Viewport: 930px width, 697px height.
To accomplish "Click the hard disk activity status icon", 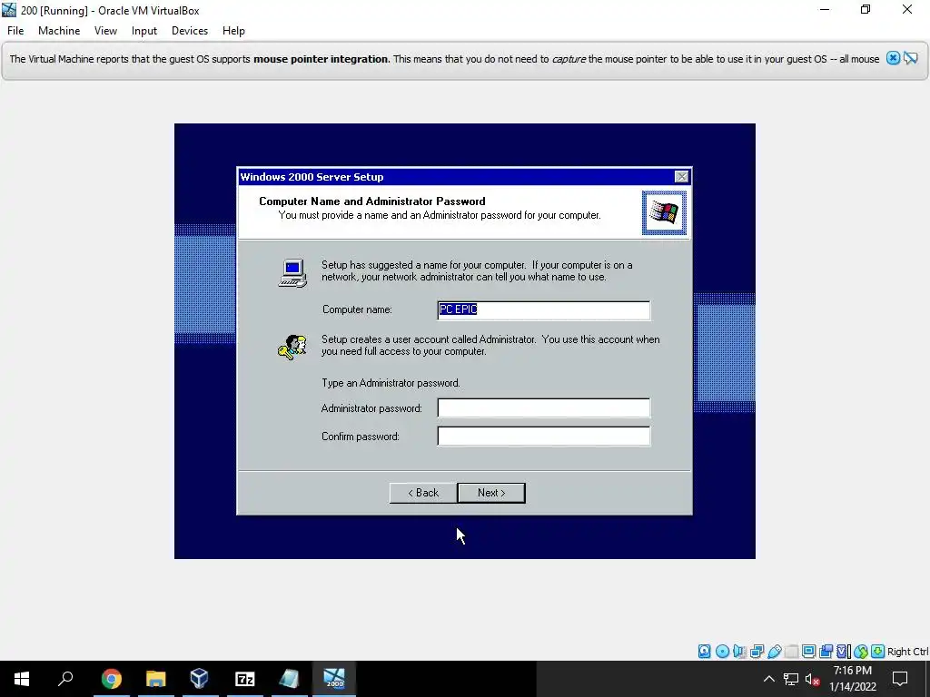I will (x=704, y=652).
